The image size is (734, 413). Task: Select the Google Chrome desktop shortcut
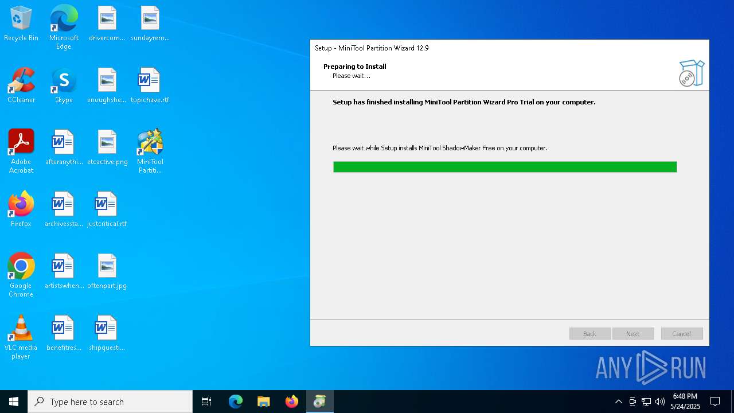[21, 275]
